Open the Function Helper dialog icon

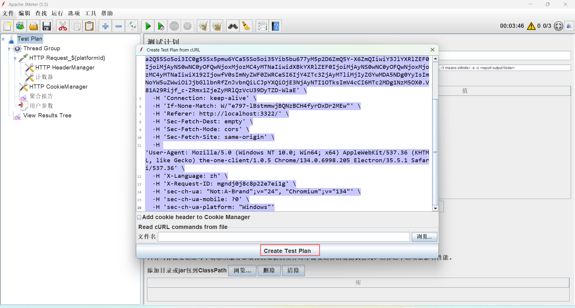262,26
